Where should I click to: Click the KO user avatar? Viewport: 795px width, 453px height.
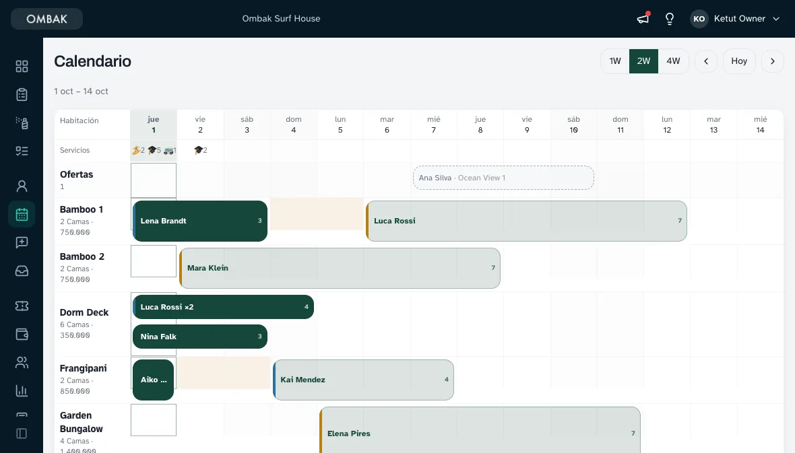point(699,19)
